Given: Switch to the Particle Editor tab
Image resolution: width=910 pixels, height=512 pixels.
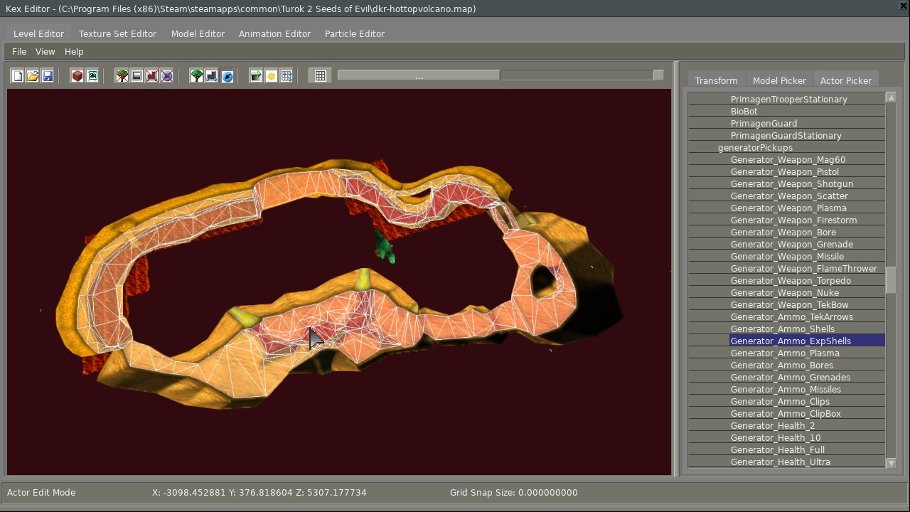Looking at the screenshot, I should coord(354,34).
